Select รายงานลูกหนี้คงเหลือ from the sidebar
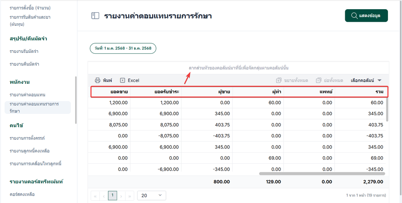The image size is (402, 203). coord(29,151)
